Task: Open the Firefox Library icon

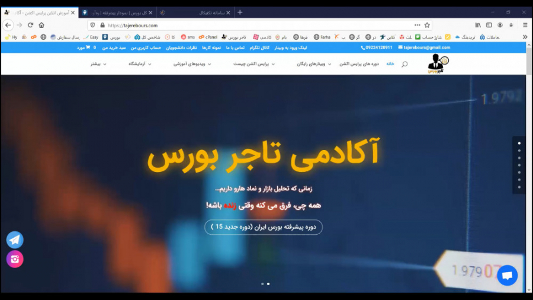Action: pyautogui.click(x=478, y=25)
